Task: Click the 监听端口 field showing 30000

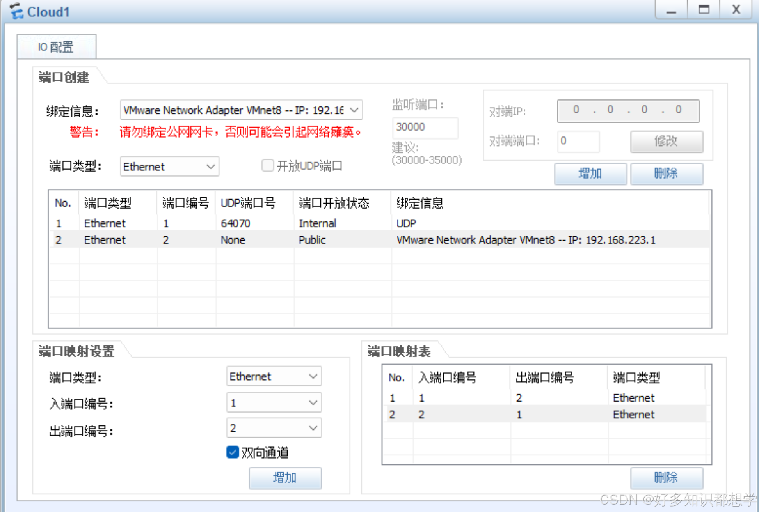Action: point(425,128)
